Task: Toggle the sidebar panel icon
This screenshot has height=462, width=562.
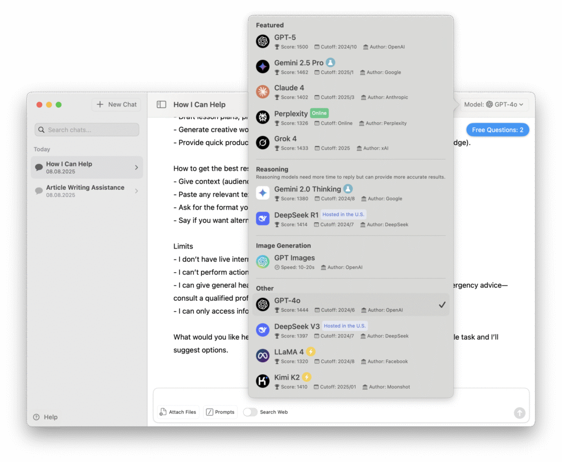Action: (x=161, y=104)
